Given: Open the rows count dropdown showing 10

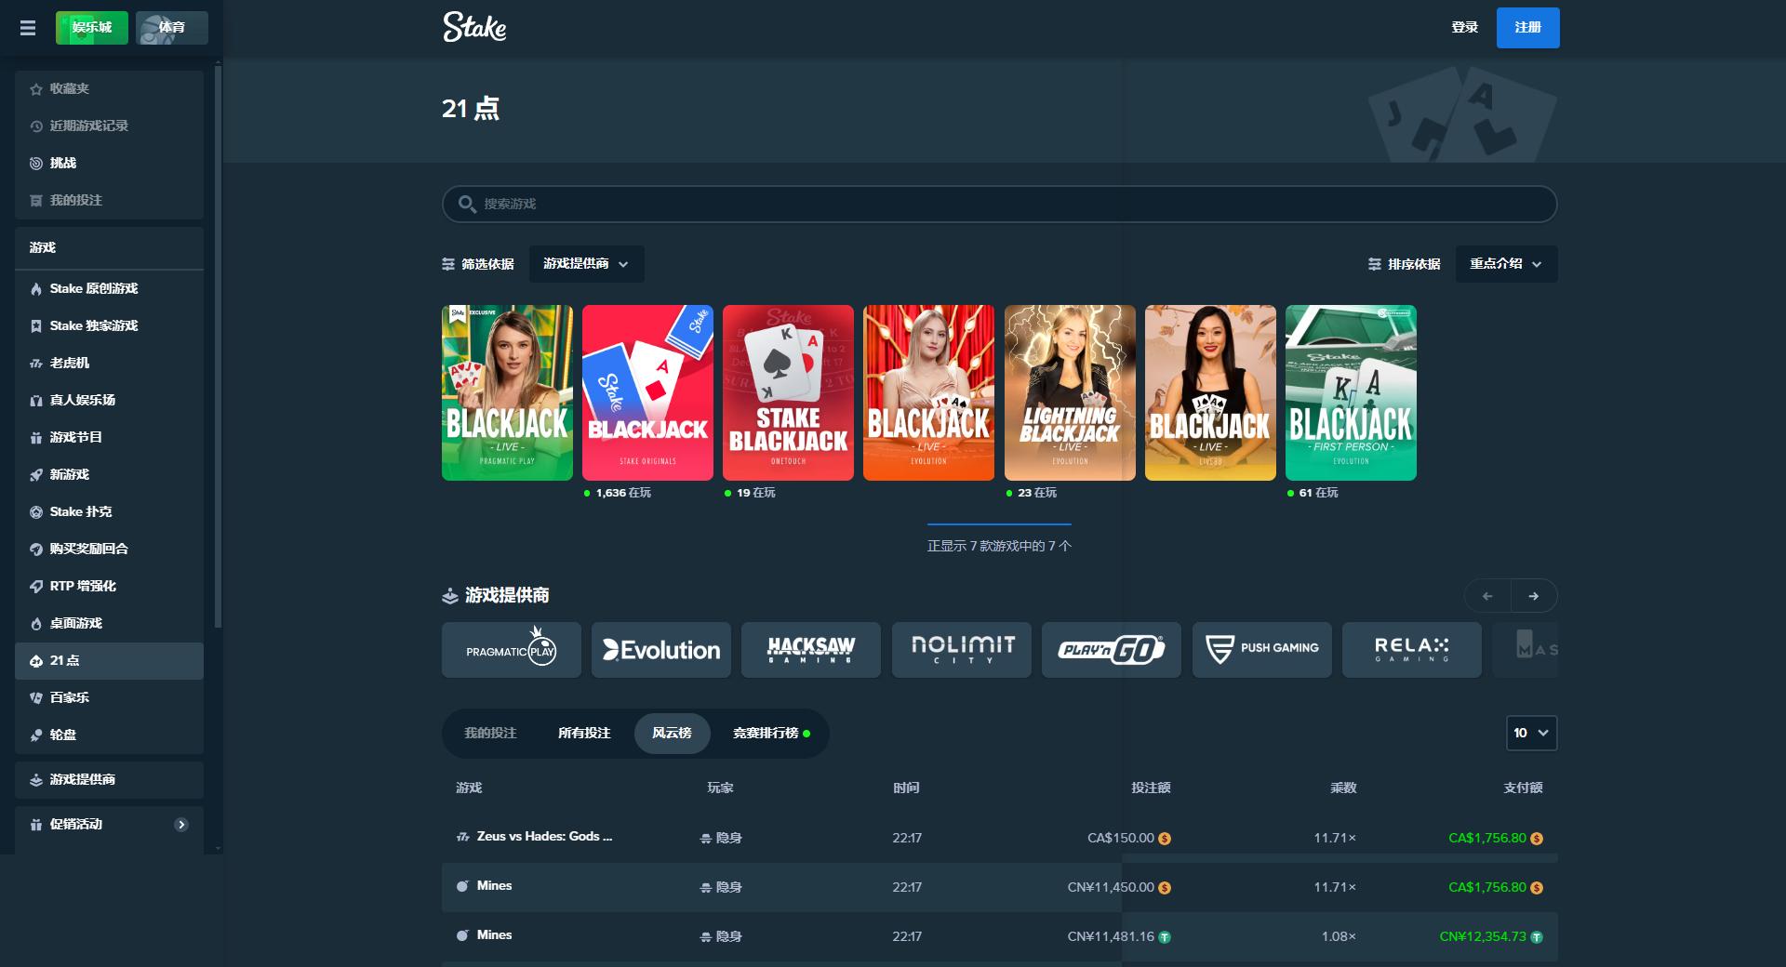Looking at the screenshot, I should point(1531,733).
